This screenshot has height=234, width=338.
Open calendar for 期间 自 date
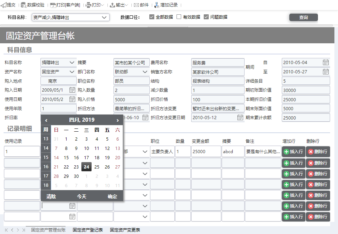click(x=325, y=63)
